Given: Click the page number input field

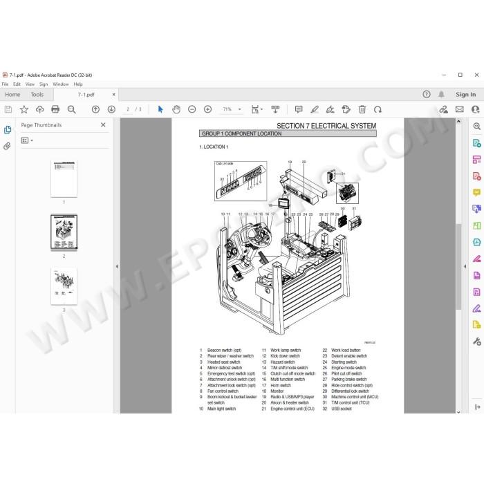Looking at the screenshot, I should tap(128, 109).
